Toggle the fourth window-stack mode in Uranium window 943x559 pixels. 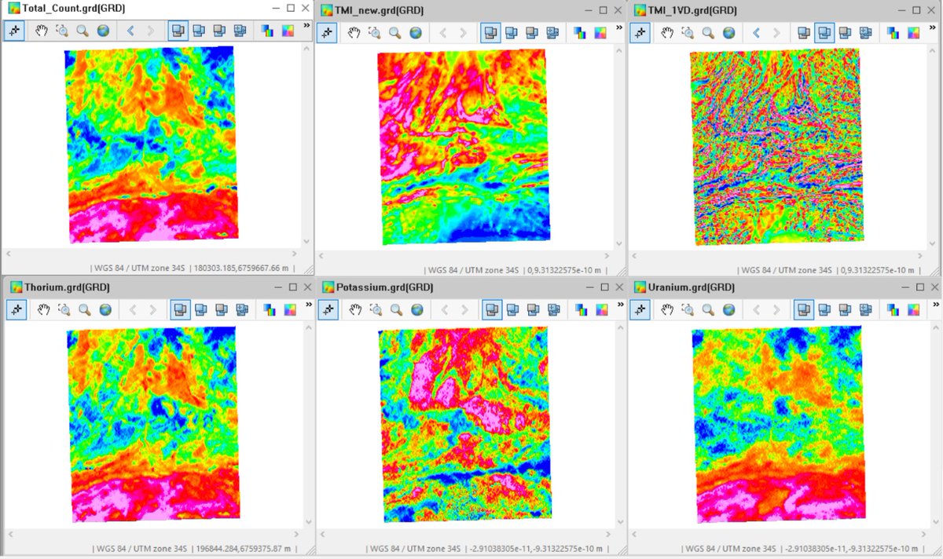(865, 309)
